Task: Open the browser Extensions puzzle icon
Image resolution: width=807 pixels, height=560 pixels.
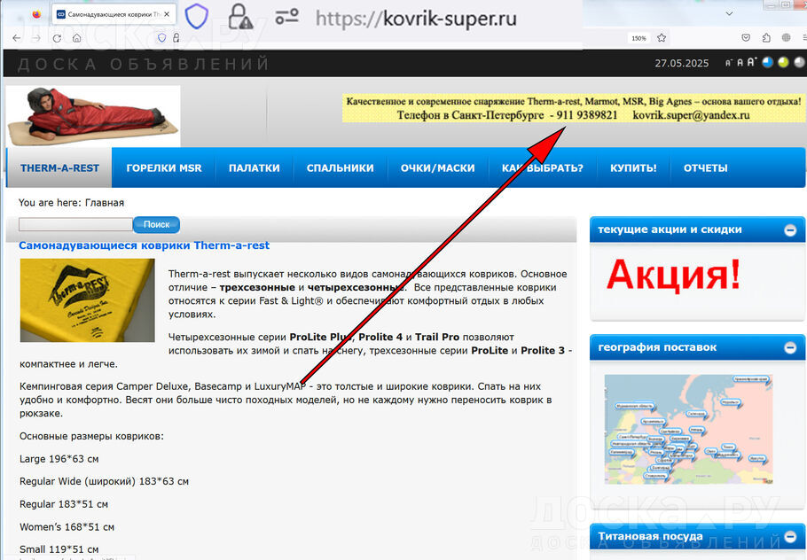Action: [766, 38]
